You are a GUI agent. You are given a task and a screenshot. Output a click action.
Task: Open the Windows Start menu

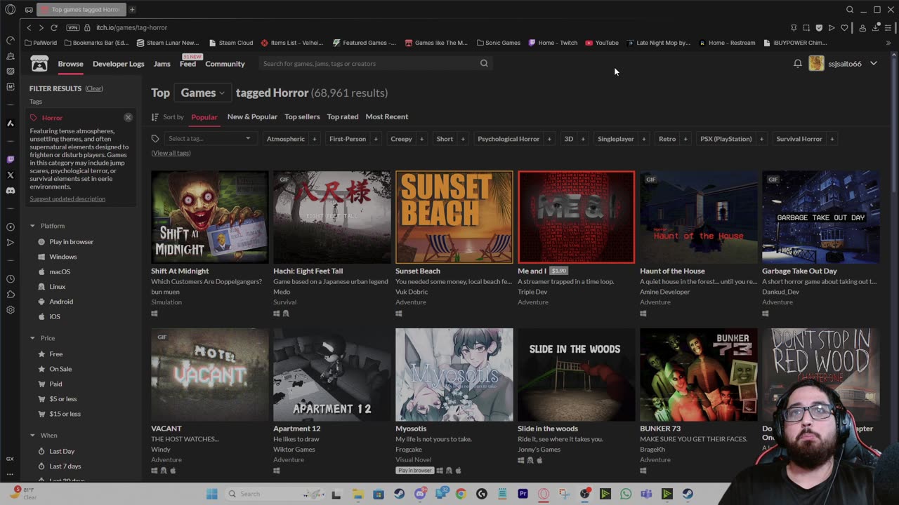click(211, 494)
